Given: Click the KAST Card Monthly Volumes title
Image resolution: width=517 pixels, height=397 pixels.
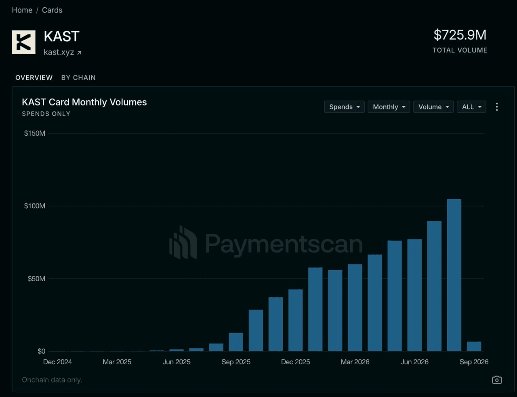Looking at the screenshot, I should tap(84, 102).
